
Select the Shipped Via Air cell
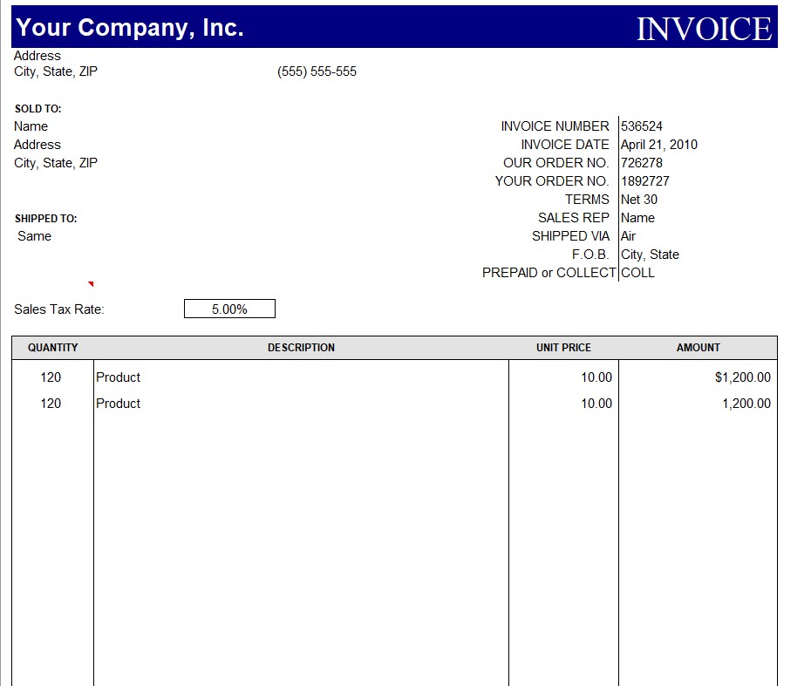coord(628,236)
